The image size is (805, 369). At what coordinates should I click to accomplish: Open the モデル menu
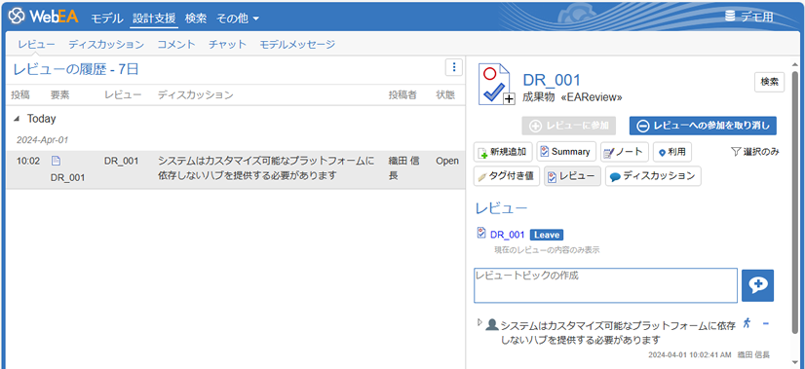(x=107, y=18)
